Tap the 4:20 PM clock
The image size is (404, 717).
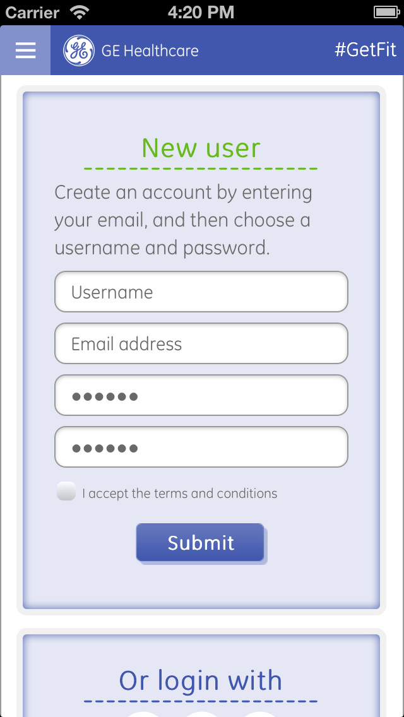pyautogui.click(x=201, y=13)
